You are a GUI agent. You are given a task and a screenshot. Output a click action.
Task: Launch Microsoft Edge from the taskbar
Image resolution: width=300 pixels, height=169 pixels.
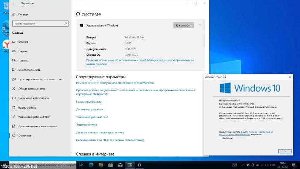(91, 165)
